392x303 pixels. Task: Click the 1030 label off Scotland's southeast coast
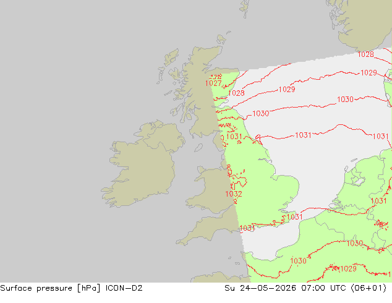(261, 114)
